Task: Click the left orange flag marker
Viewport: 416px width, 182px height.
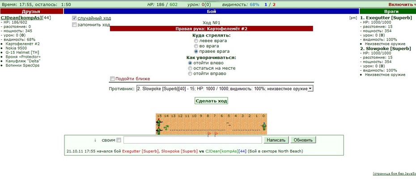Action: 209,133
